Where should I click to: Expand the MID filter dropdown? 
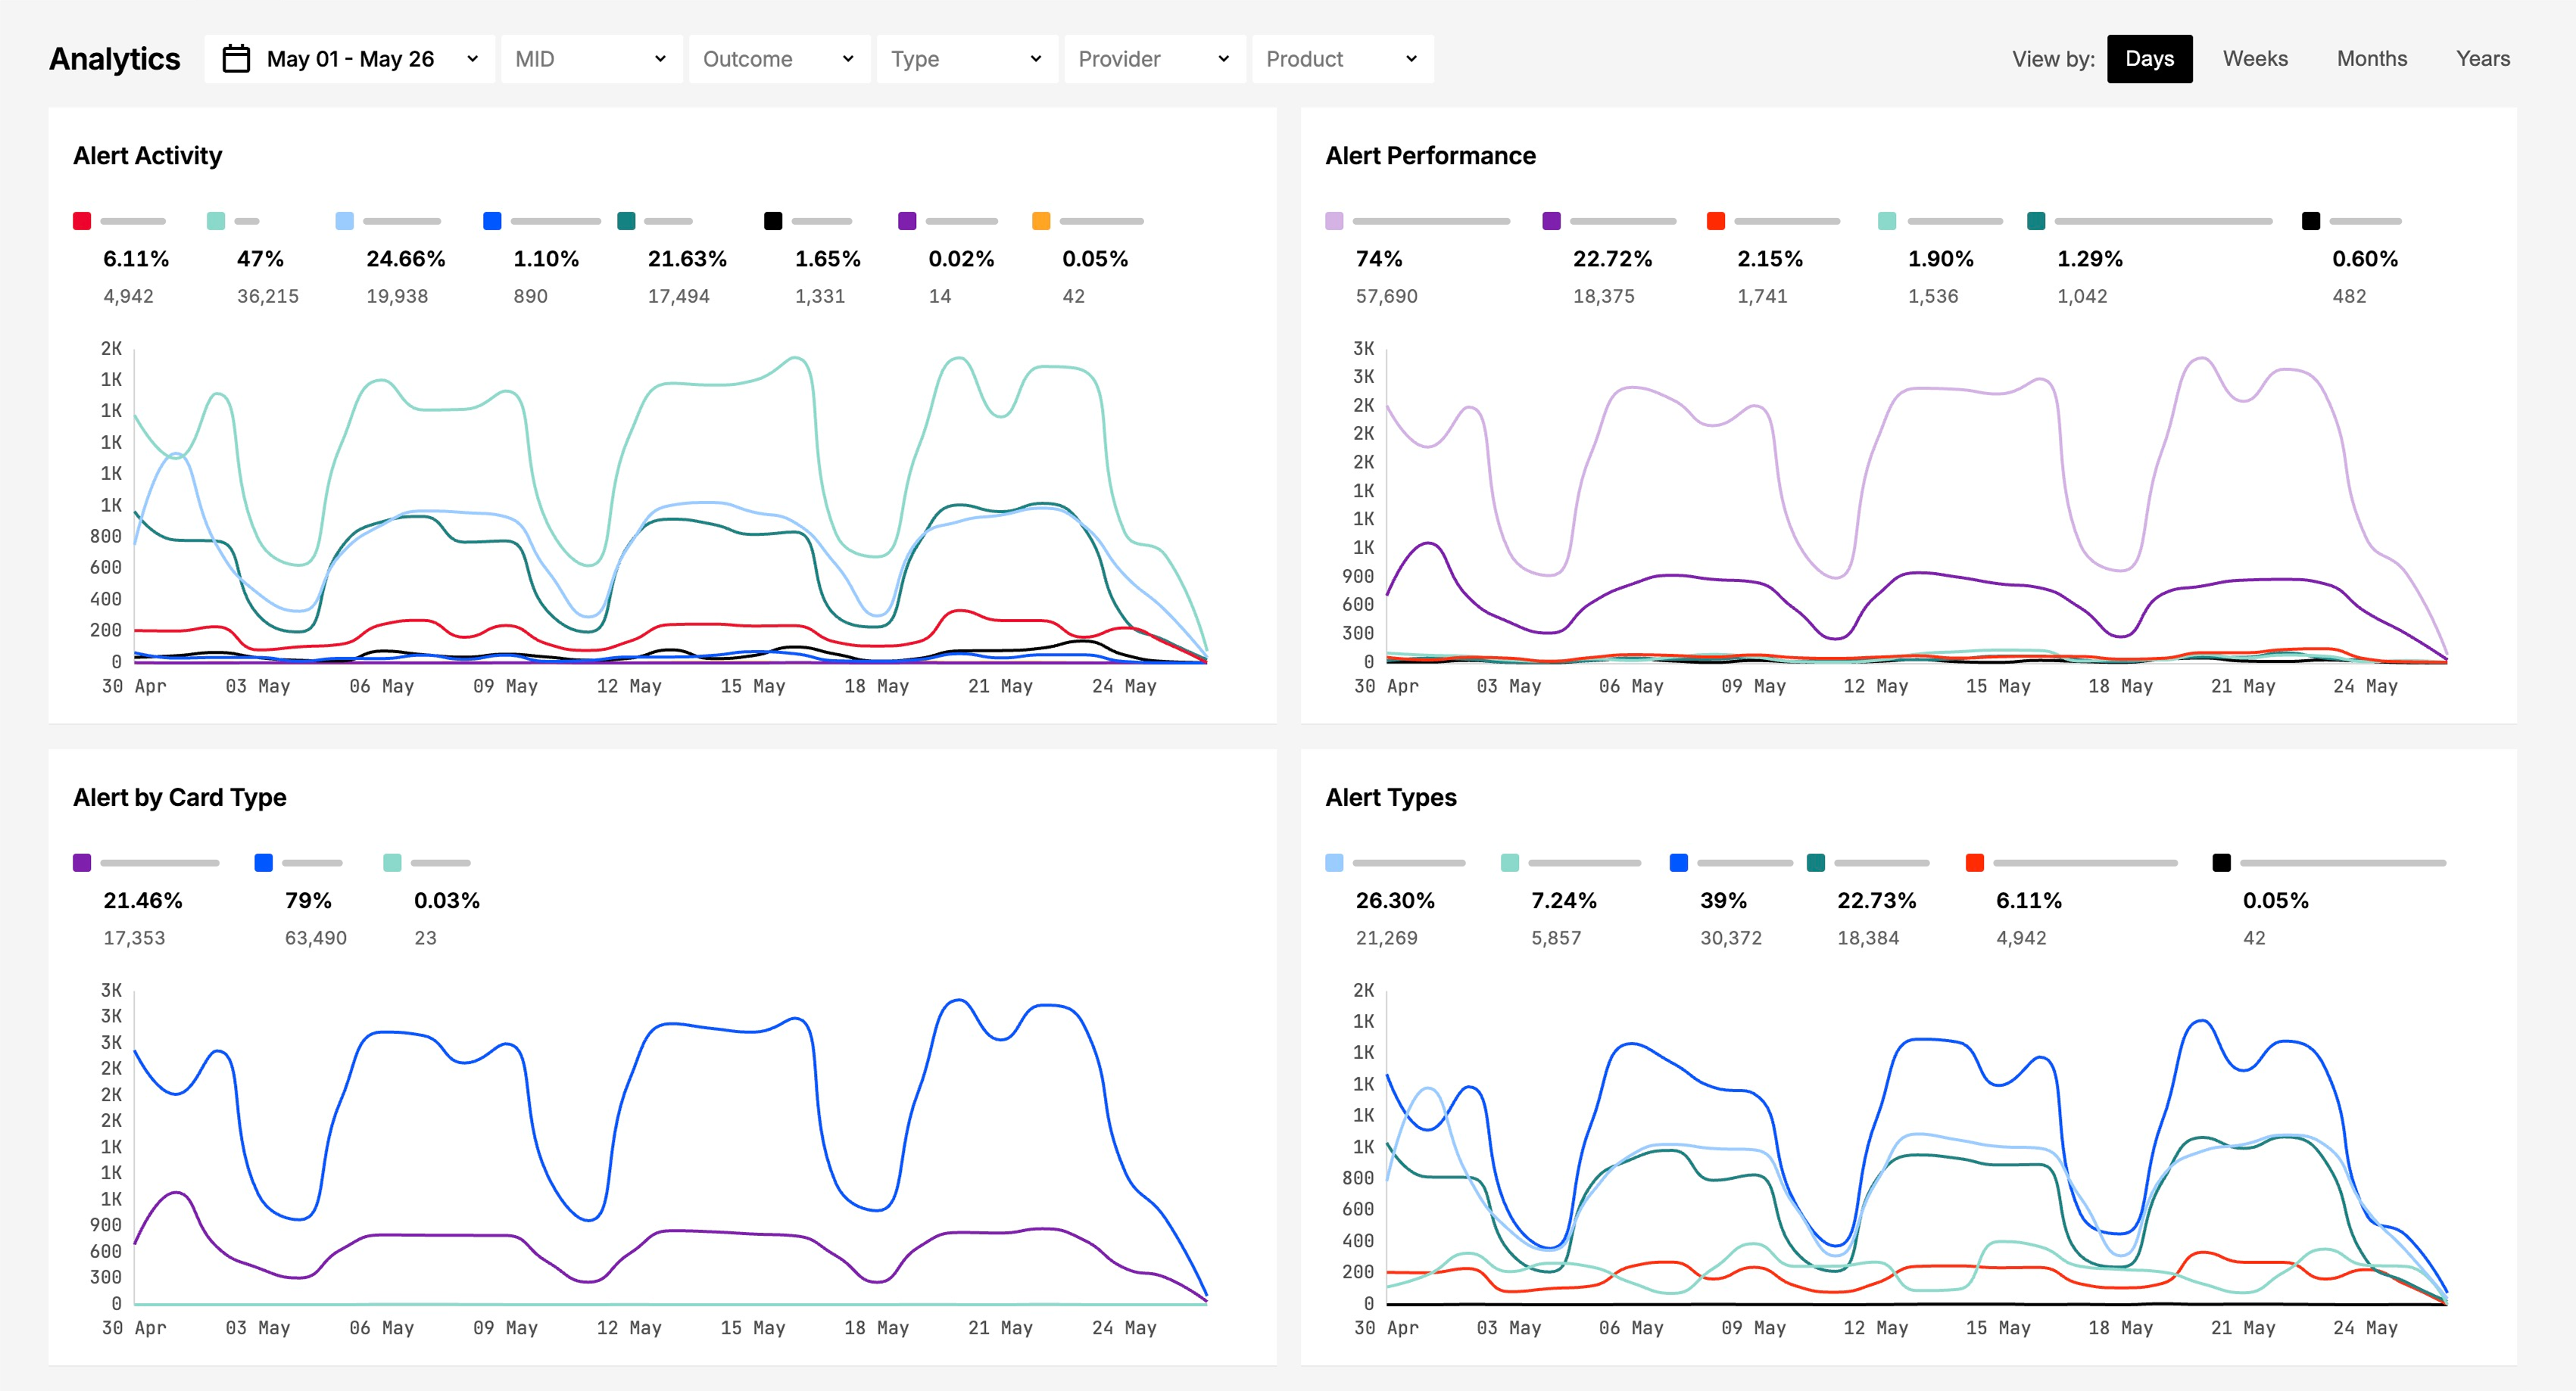click(x=590, y=59)
